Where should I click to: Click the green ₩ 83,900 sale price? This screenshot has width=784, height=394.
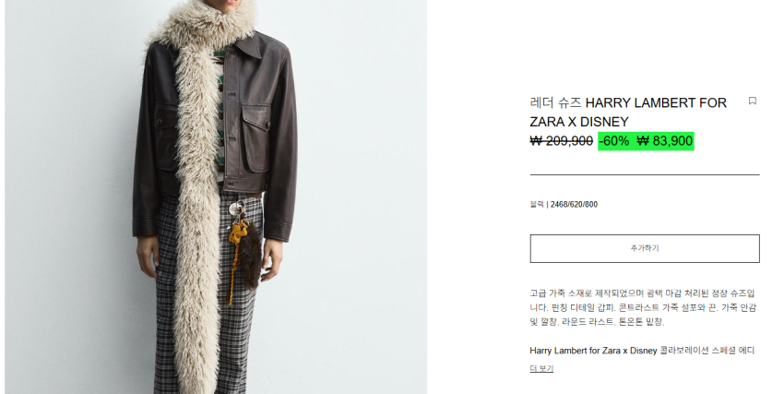click(x=665, y=141)
